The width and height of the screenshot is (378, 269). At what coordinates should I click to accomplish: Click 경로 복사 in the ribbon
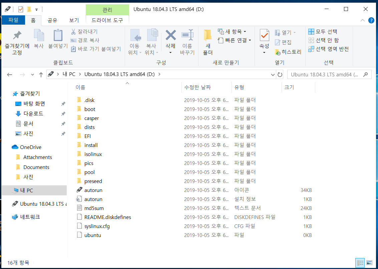coord(85,40)
